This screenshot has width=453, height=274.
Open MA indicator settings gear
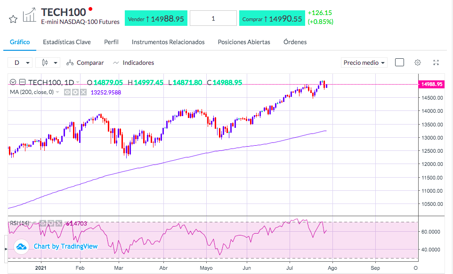point(75,92)
